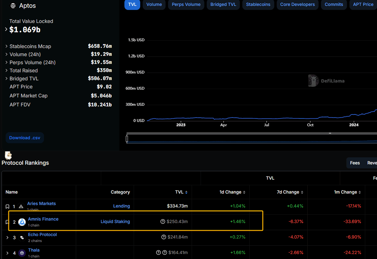377x259 pixels.
Task: Click the chart range selector track
Action: tap(251, 139)
